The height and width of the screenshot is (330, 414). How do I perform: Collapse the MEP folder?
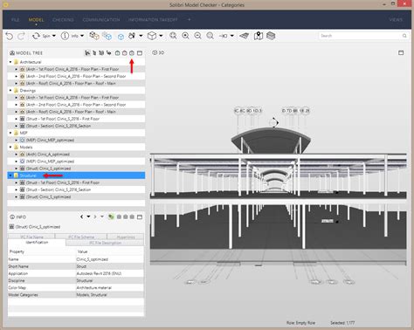pos(10,133)
